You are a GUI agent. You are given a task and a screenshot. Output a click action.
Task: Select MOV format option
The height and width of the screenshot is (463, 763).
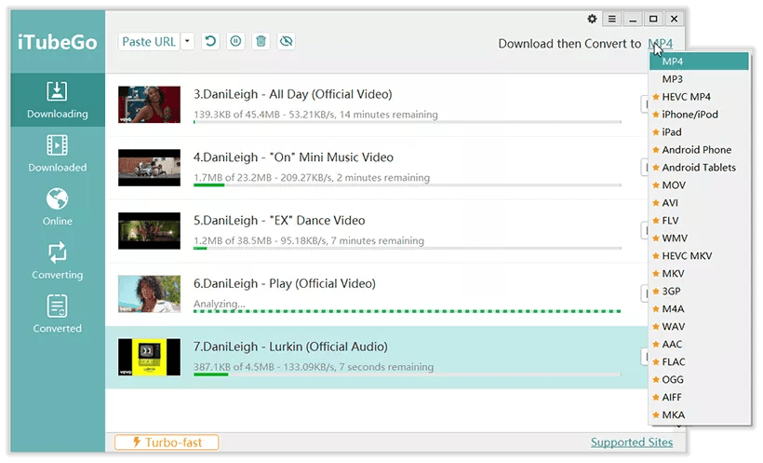tap(699, 185)
